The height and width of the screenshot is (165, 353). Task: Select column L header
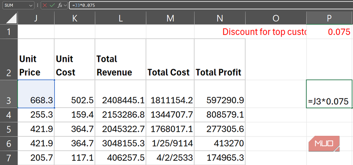[120, 18]
